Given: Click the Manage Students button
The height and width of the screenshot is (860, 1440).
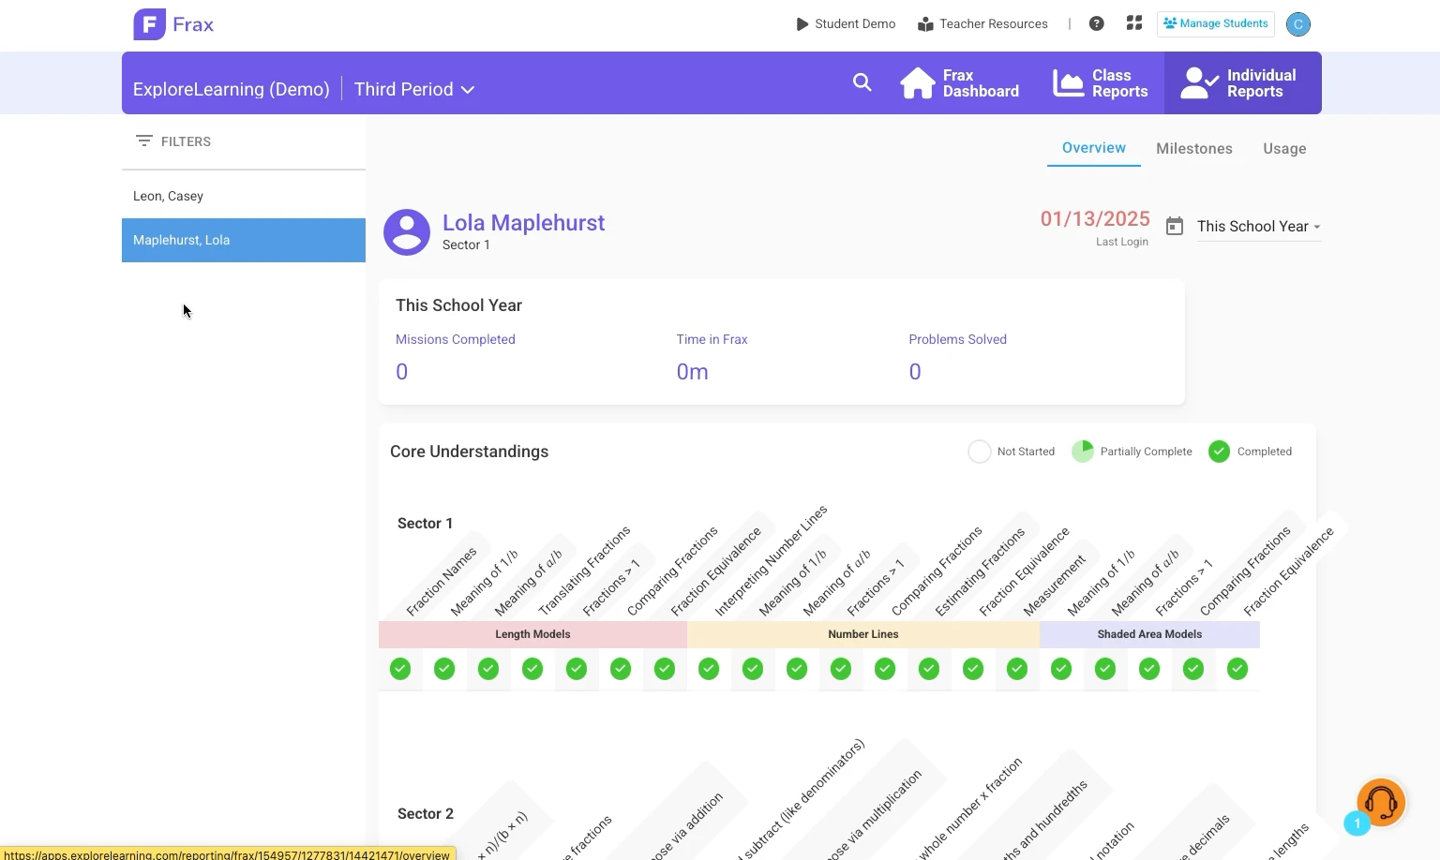Looking at the screenshot, I should (x=1215, y=23).
